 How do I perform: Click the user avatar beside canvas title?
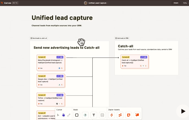pos(86,3)
